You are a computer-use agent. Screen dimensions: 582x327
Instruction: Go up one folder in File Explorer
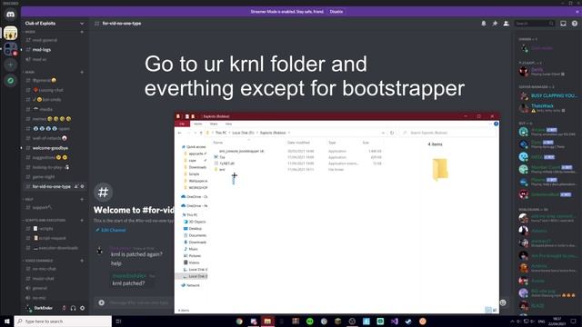201,133
